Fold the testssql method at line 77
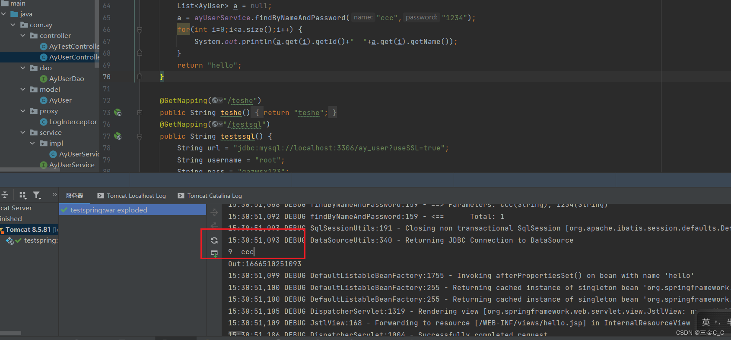 (x=140, y=136)
